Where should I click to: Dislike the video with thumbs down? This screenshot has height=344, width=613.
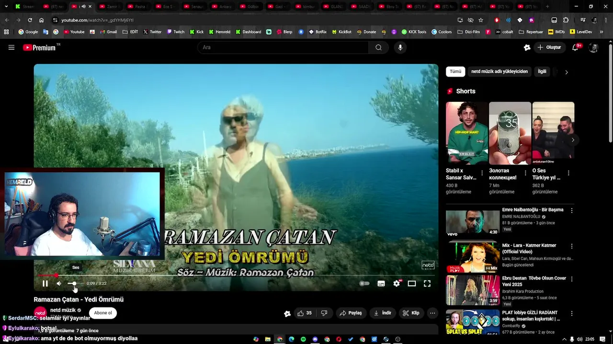[324, 313]
